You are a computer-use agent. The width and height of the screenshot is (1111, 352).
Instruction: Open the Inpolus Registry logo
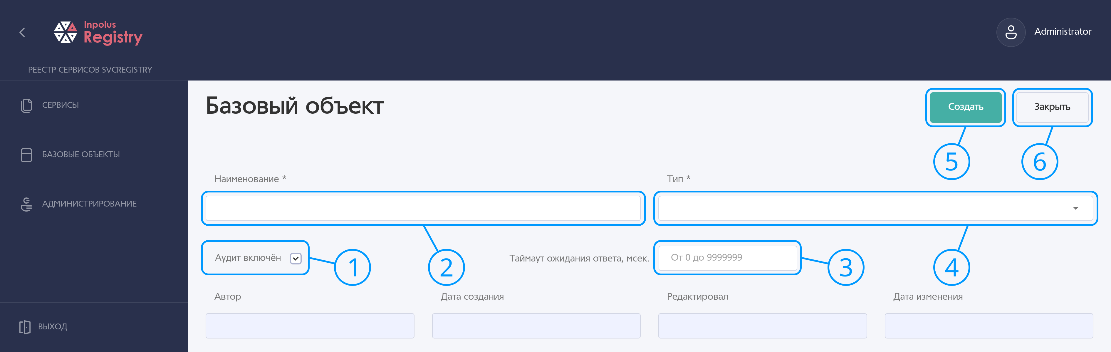98,32
